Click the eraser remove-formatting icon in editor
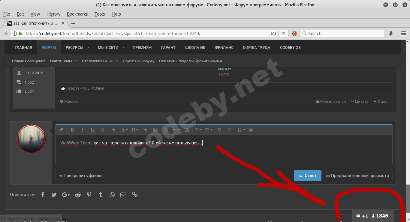Screen dimensions: 410x222 point(62,130)
